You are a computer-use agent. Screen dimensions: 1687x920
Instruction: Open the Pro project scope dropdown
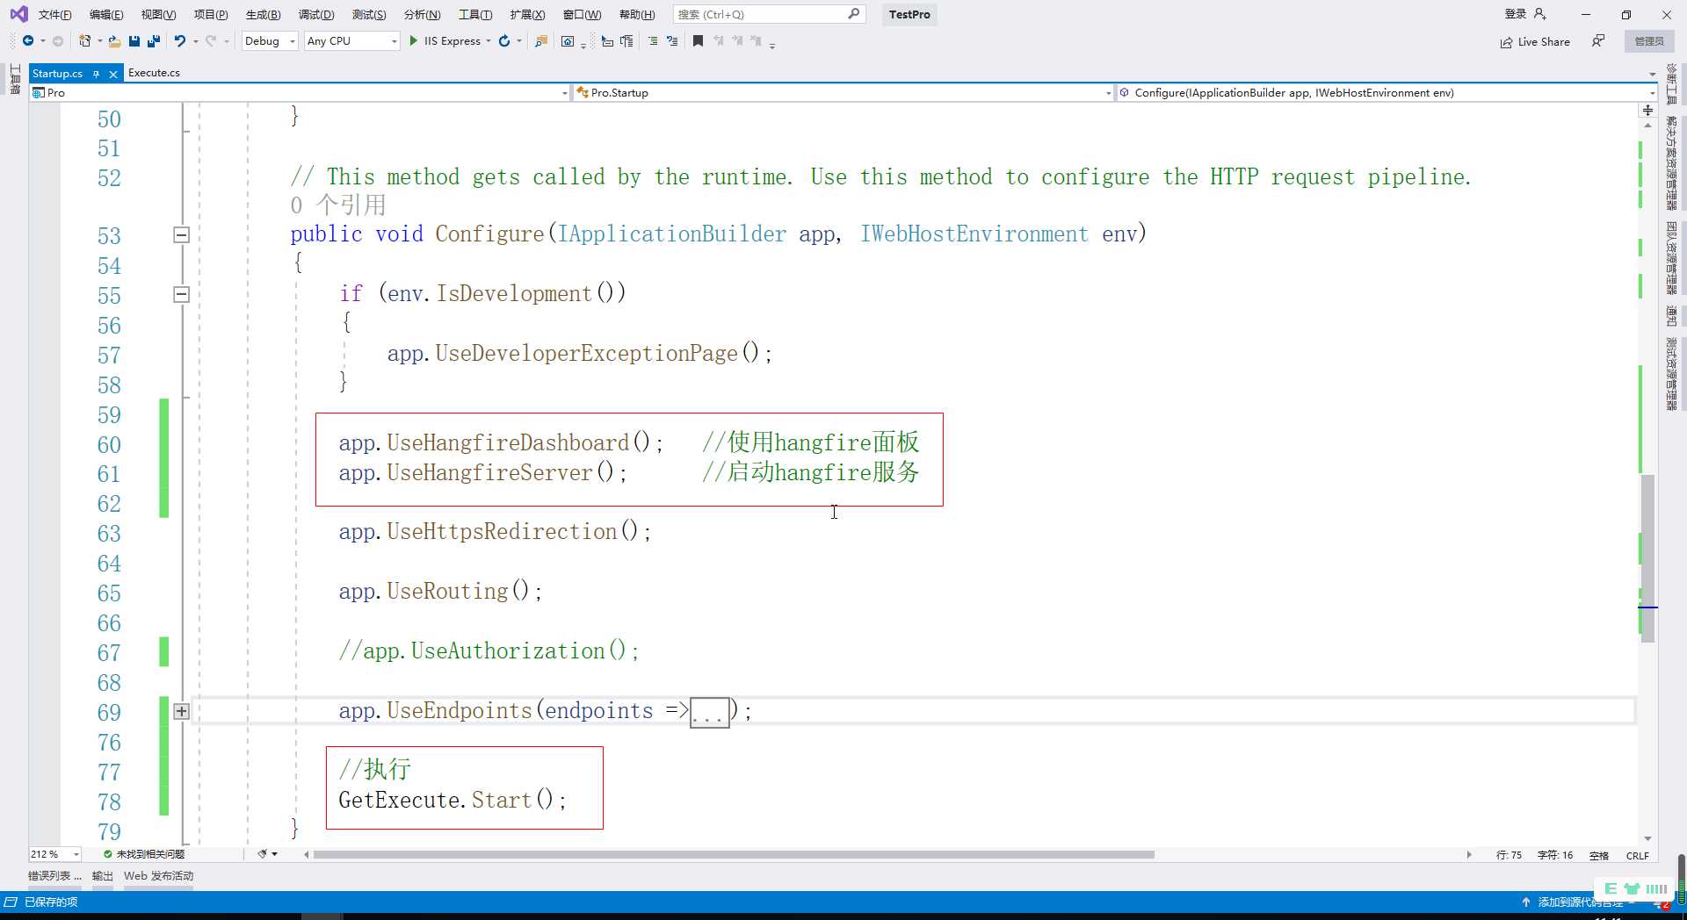coord(300,92)
